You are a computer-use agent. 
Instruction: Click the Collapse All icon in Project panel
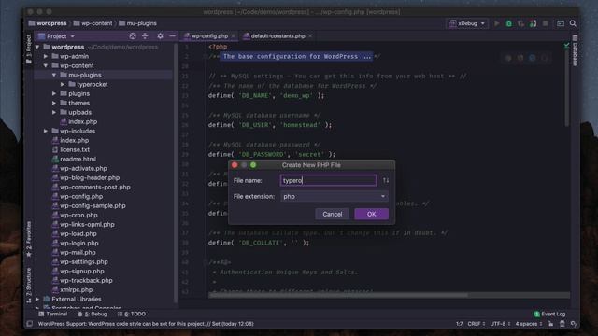point(145,36)
